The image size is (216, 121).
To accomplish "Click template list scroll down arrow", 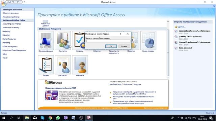I will (168, 77).
